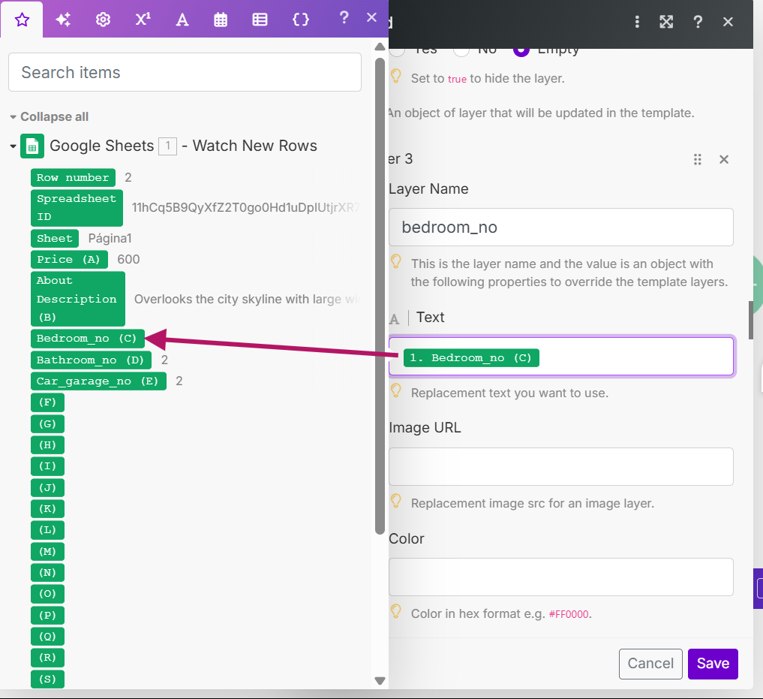Open the starred favorites tab
The image size is (763, 699).
[x=22, y=20]
